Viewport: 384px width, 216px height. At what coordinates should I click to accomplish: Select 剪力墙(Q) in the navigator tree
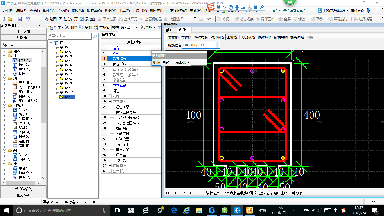click(x=26, y=83)
